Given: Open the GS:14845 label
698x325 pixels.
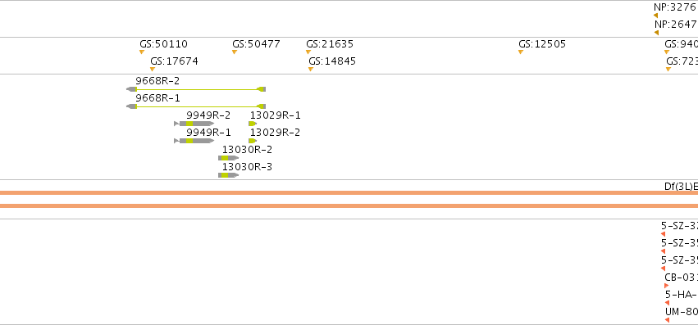Looking at the screenshot, I should (x=332, y=61).
